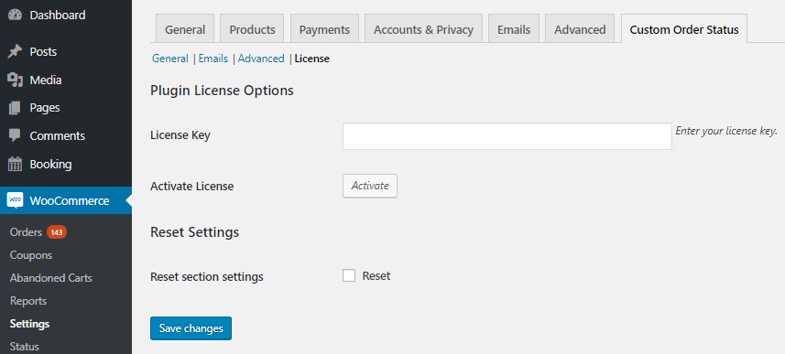
Task: Open the Advanced settings tab
Action: (580, 29)
